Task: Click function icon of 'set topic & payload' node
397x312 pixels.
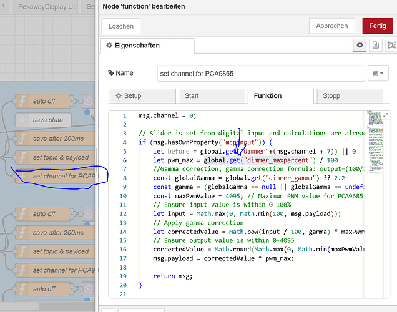Action: click(x=22, y=157)
